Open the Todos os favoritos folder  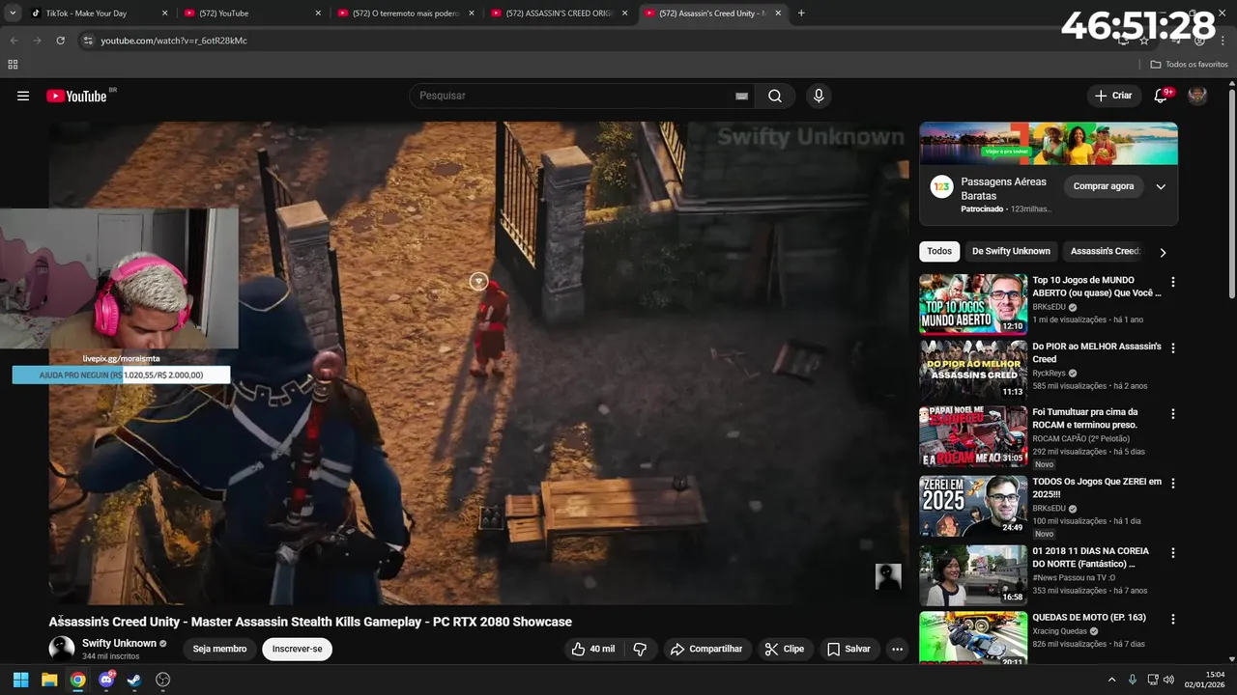pos(1189,65)
